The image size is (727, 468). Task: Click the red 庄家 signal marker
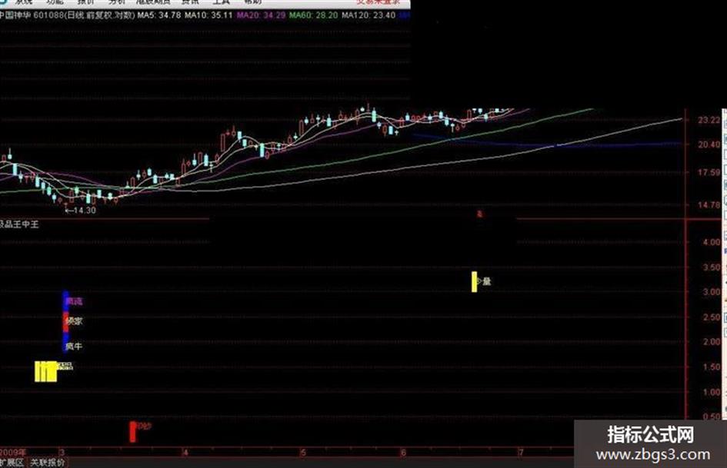pos(66,321)
